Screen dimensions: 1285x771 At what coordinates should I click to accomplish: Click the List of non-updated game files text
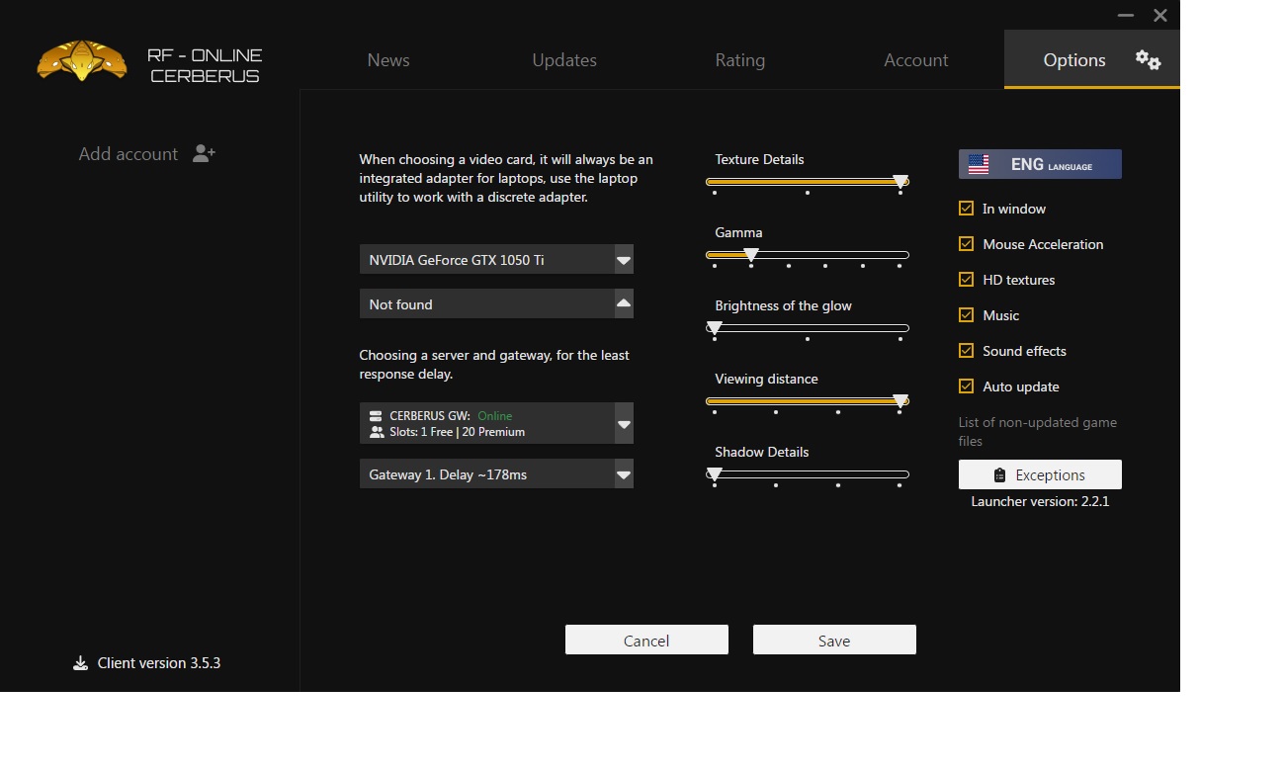1038,431
